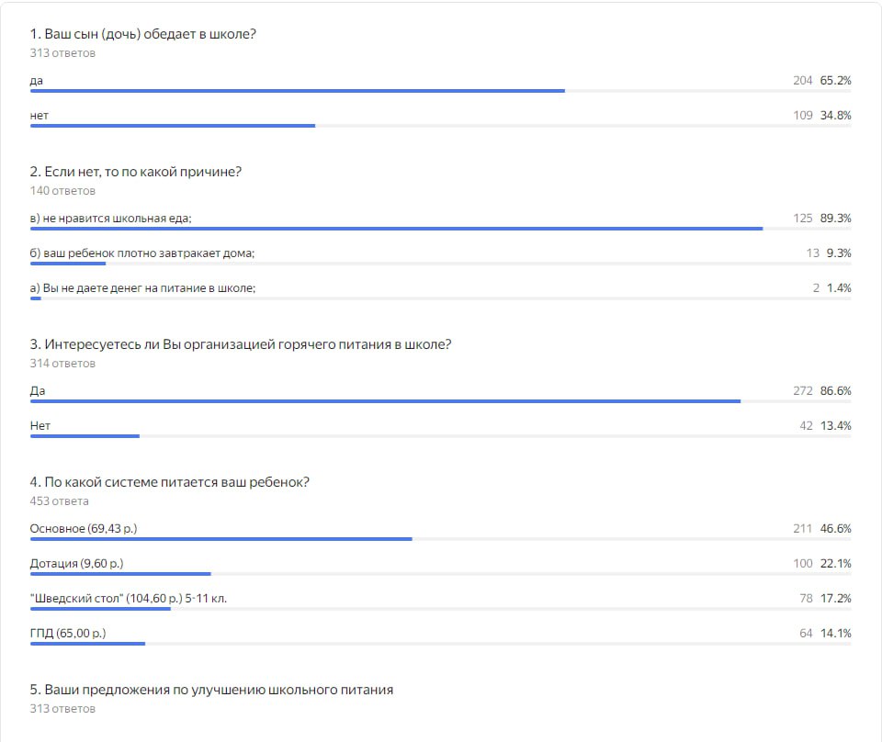Select the "не нравится школьная еда" answer
The width and height of the screenshot is (882, 742).
(x=111, y=219)
